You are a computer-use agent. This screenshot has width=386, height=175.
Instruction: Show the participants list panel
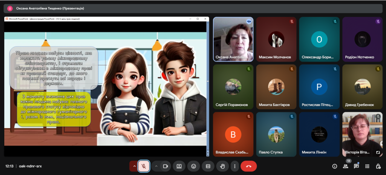(x=345, y=166)
